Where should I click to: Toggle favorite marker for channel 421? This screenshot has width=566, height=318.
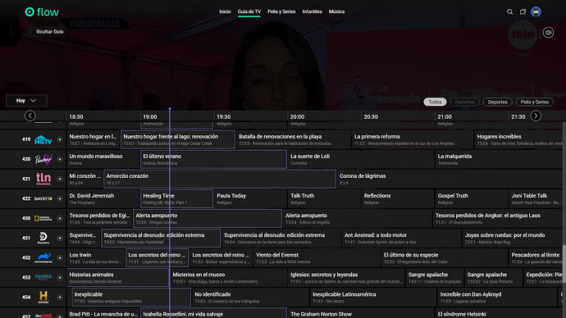point(60,179)
